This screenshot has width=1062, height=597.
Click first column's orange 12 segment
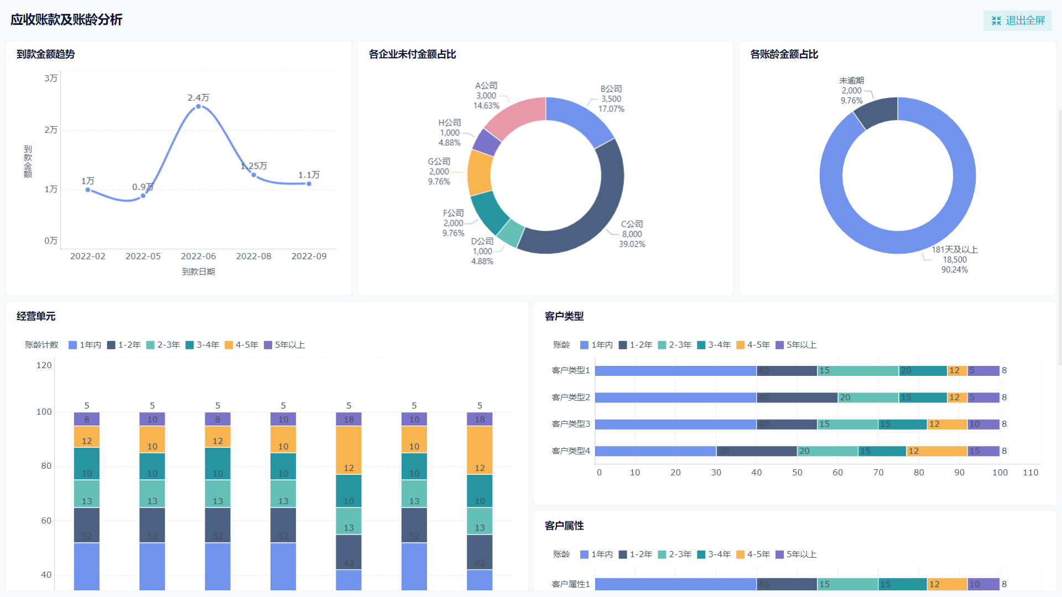(x=87, y=437)
